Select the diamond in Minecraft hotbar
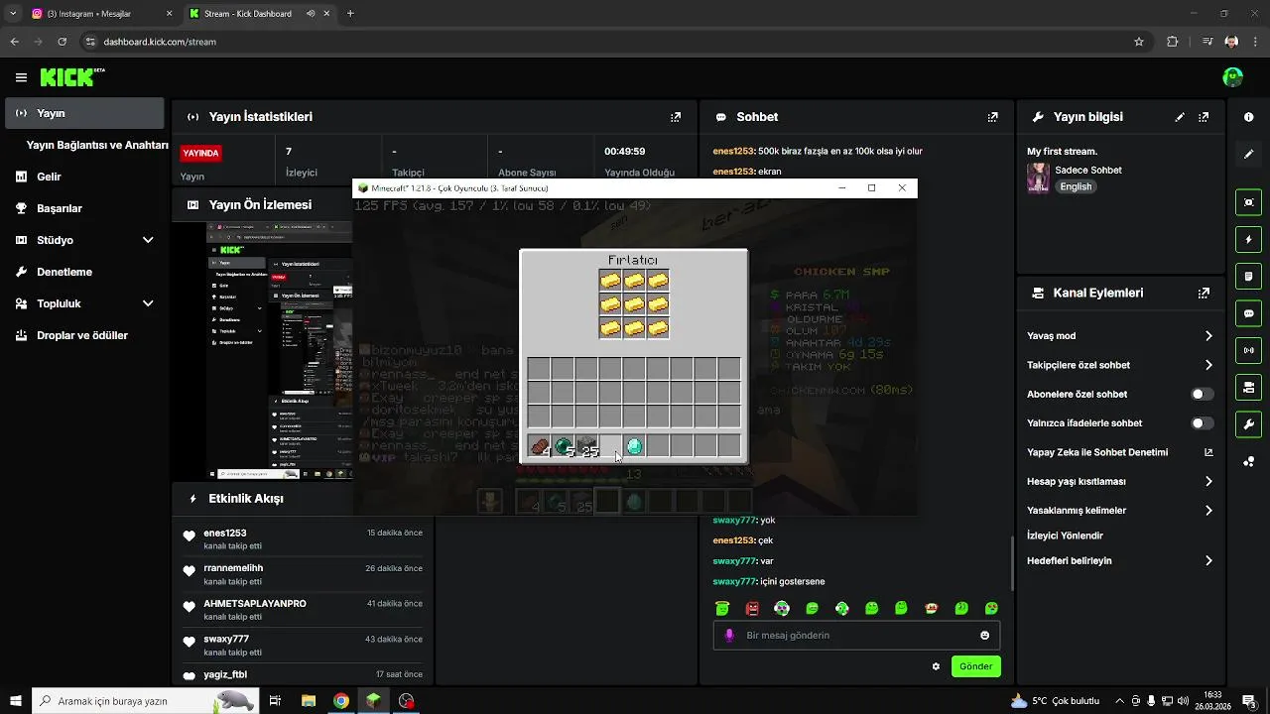Image resolution: width=1270 pixels, height=714 pixels. 634,447
